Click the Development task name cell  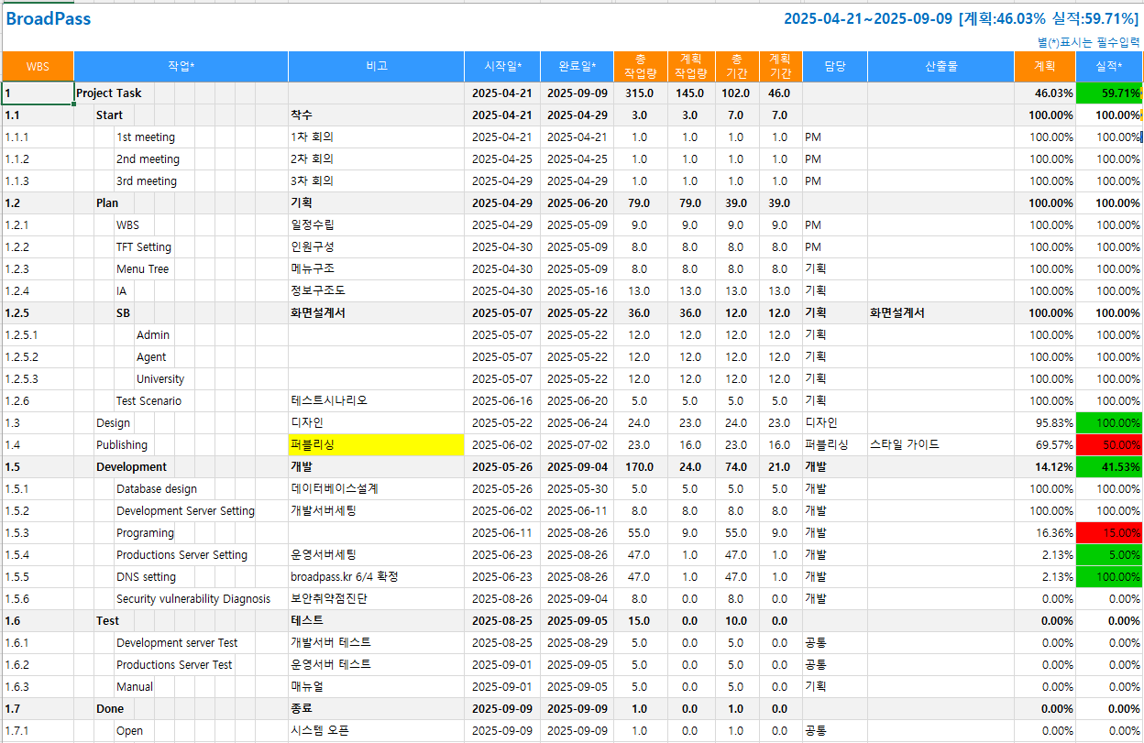pyautogui.click(x=131, y=467)
